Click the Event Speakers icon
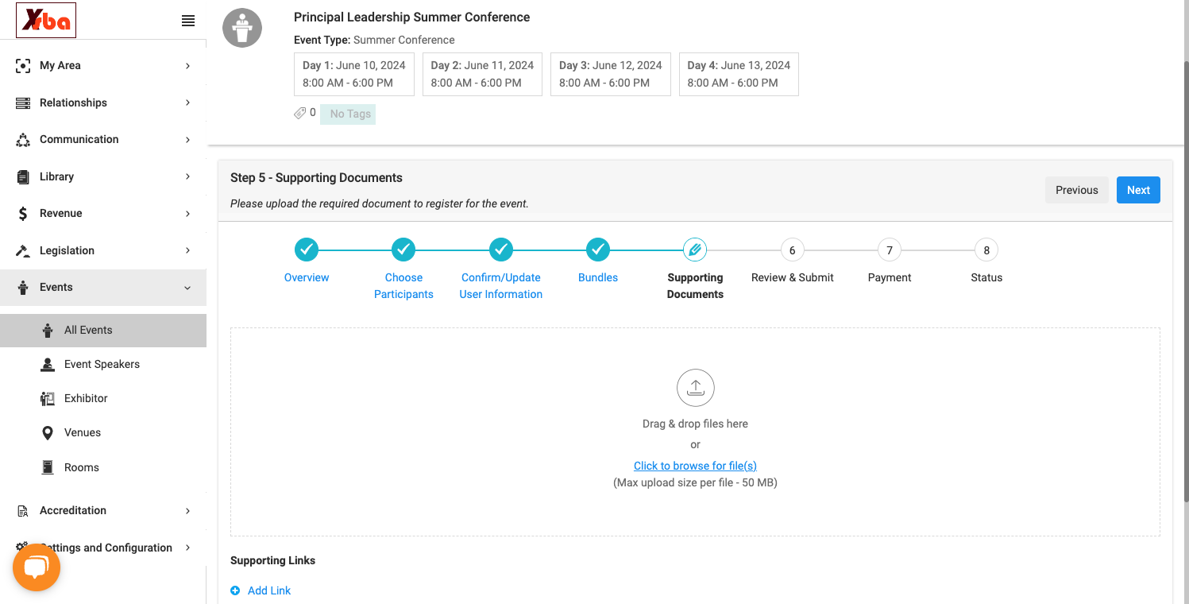This screenshot has width=1189, height=604. point(48,364)
